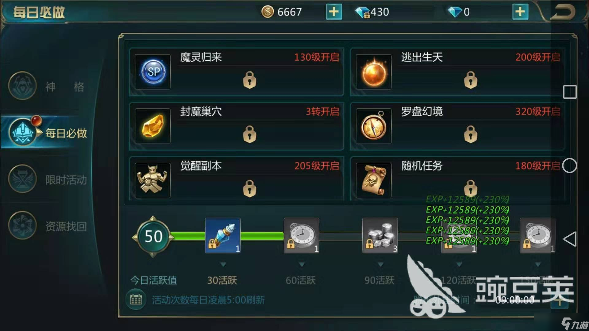The height and width of the screenshot is (331, 589).
Task: Expand the arrow below 30活跃 reward
Action: coord(223,264)
